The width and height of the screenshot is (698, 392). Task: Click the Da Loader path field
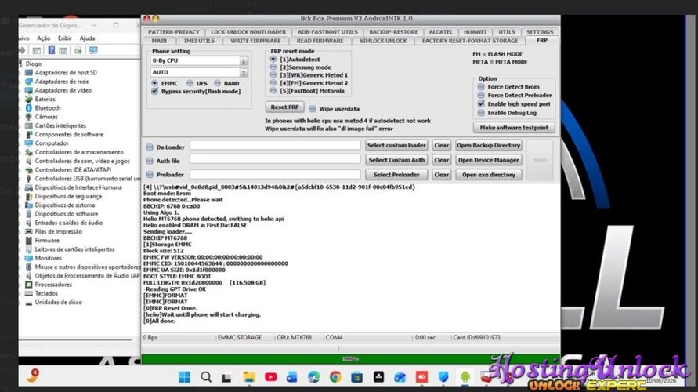[x=275, y=145]
